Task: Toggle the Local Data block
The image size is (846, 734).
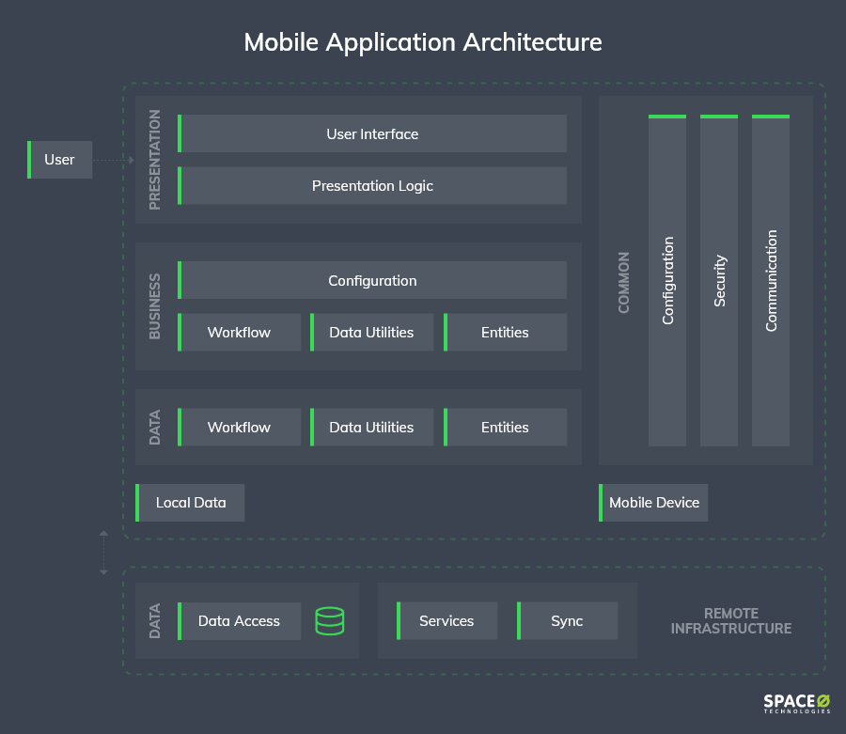Action: click(190, 503)
